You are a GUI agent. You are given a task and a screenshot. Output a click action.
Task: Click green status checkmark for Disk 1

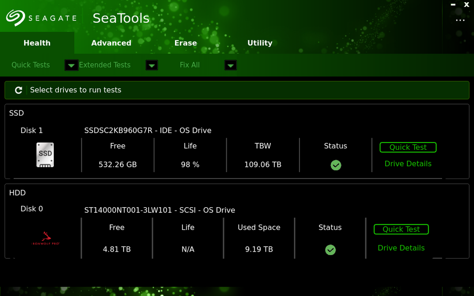(336, 165)
